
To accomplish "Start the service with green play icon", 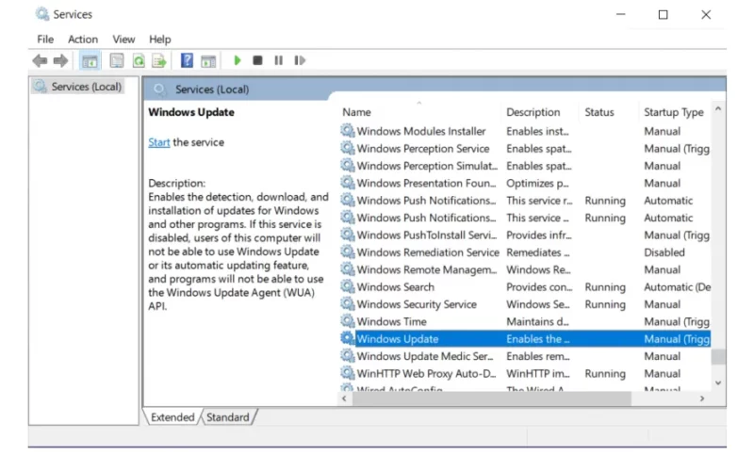I will pos(238,60).
